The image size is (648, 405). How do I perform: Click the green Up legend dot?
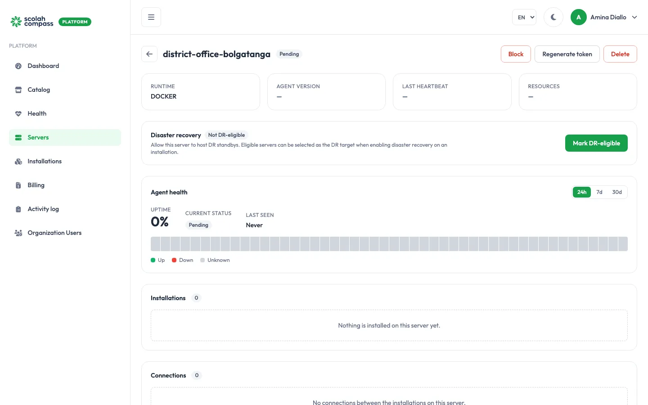[153, 260]
